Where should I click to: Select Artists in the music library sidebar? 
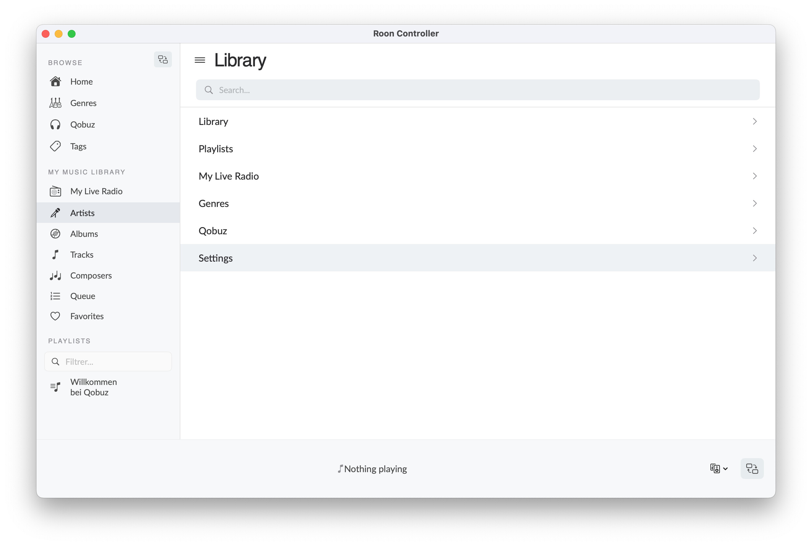pos(82,213)
